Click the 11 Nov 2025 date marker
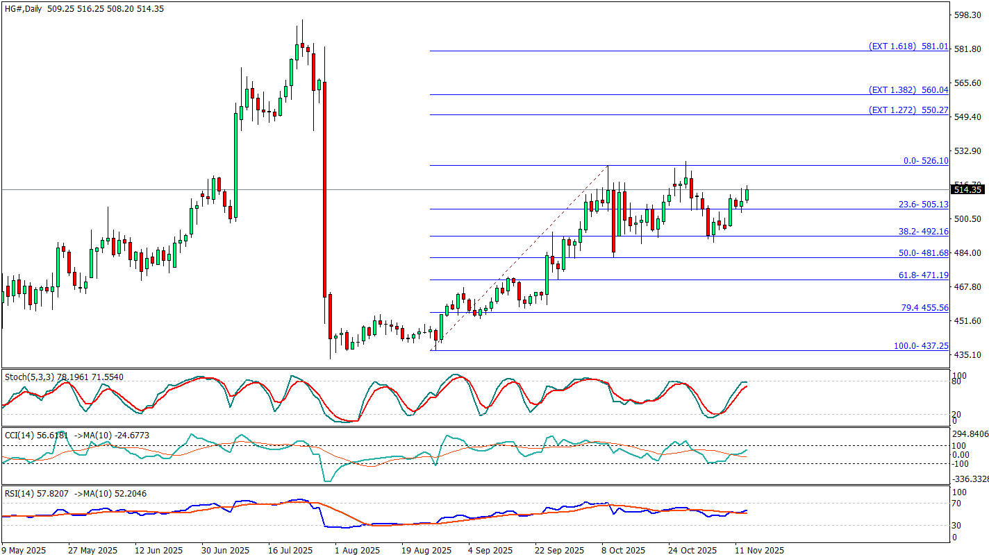Image resolution: width=989 pixels, height=559 pixels. click(760, 551)
